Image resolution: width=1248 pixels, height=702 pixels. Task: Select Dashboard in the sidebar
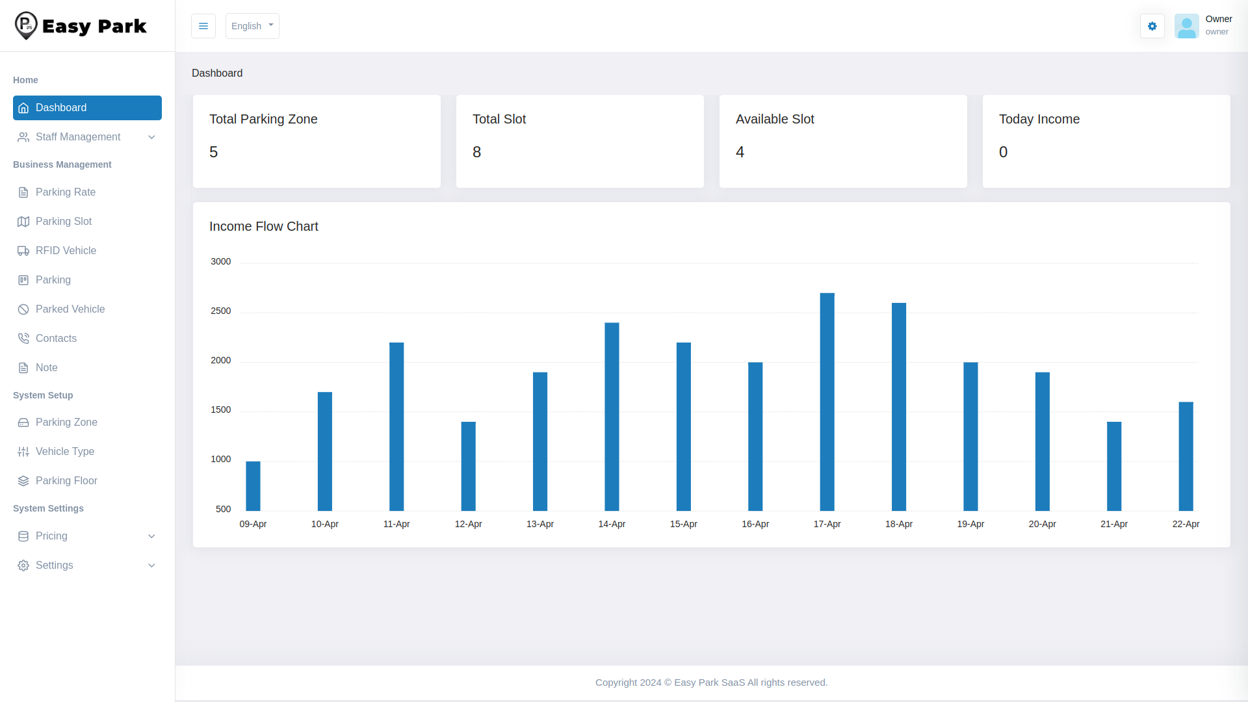(x=87, y=108)
